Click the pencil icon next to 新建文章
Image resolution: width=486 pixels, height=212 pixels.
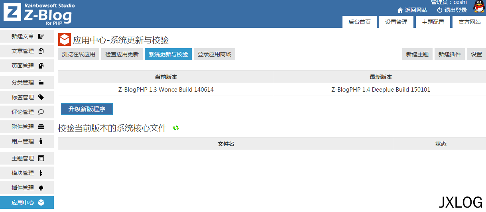[41, 36]
